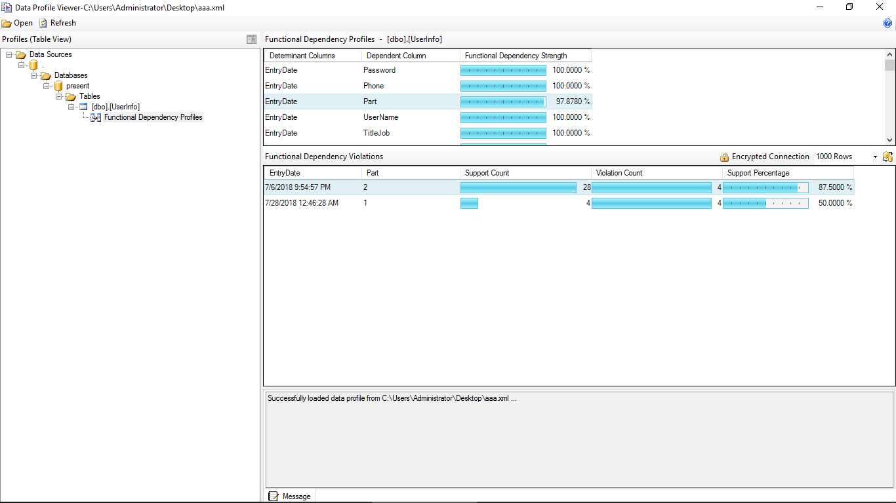Select the 7/28/2018 12:46:28 AM violation row
Viewport: 896px width, 503px height.
302,203
